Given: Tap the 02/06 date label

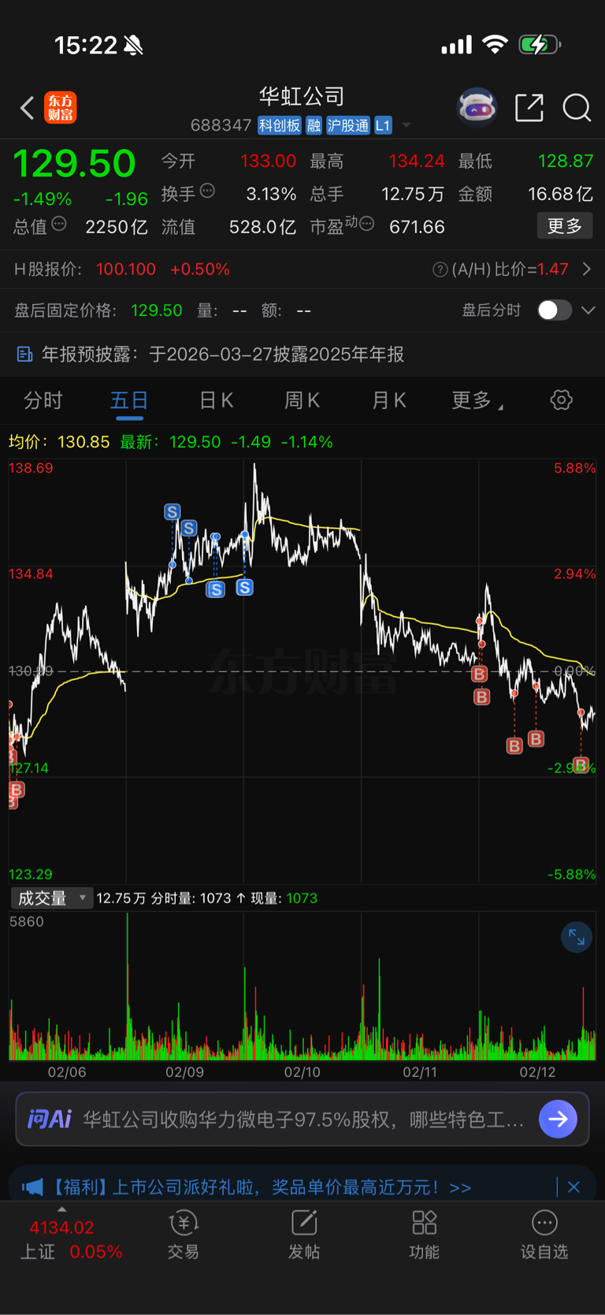Looking at the screenshot, I should coord(67,1072).
